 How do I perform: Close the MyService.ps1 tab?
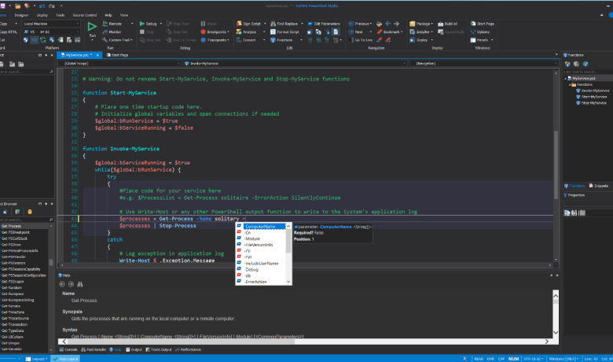pyautogui.click(x=97, y=55)
